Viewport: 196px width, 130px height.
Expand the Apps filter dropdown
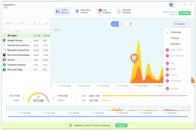[10, 24]
